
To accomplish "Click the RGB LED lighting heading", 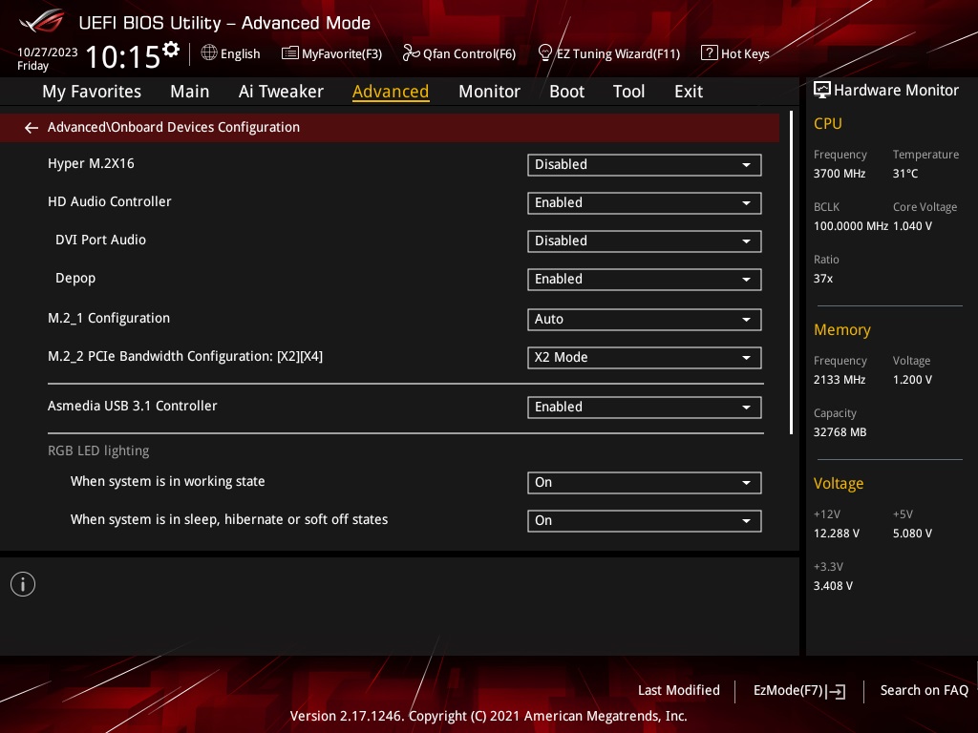I will point(98,450).
